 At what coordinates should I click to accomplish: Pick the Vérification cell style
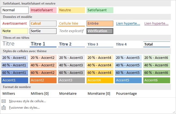tap(100, 31)
